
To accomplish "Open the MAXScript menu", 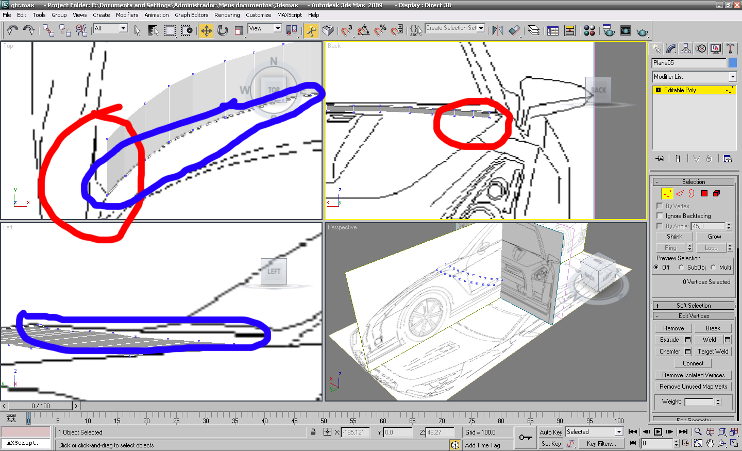I will point(290,15).
